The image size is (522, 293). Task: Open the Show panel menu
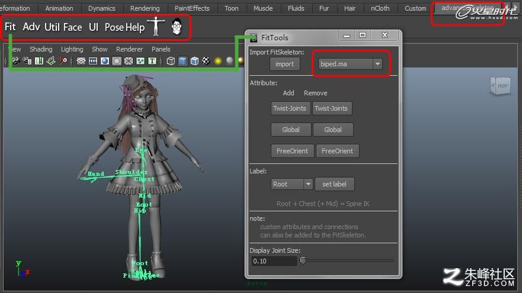tap(100, 49)
